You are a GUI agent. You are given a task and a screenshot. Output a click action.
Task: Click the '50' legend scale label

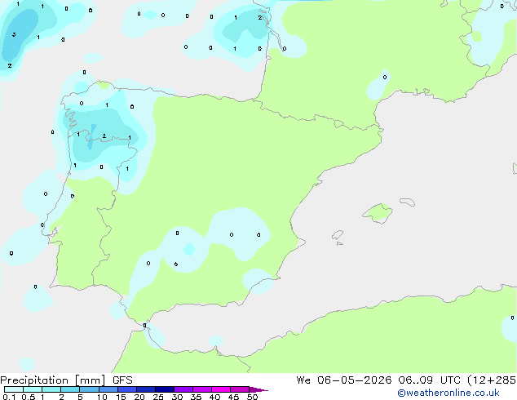tap(252, 397)
